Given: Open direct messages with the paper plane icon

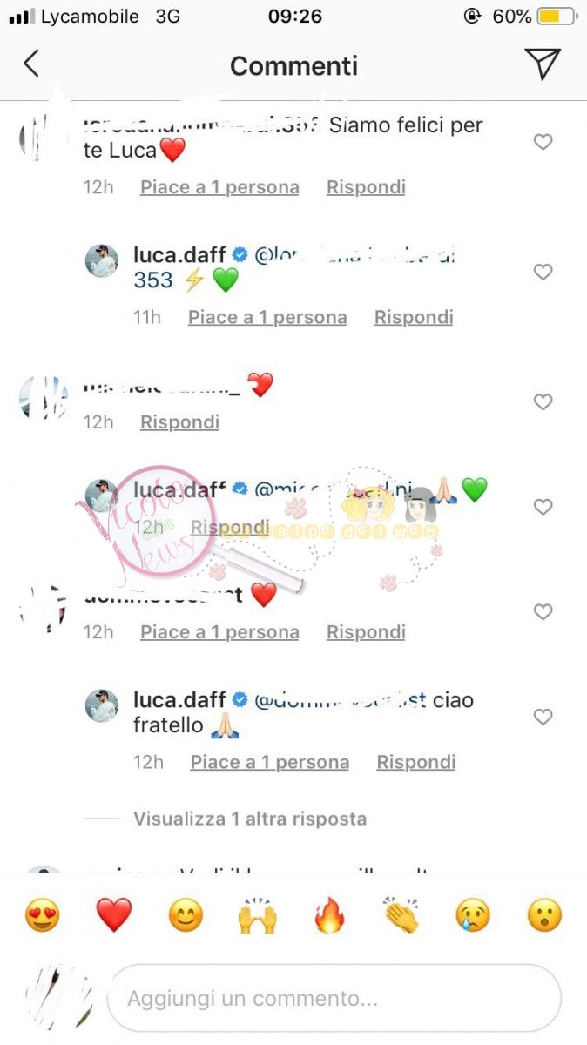Looking at the screenshot, I should click(x=542, y=64).
